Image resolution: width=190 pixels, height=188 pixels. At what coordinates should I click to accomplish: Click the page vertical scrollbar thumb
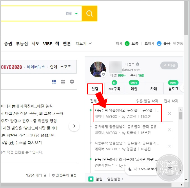pos(186,18)
